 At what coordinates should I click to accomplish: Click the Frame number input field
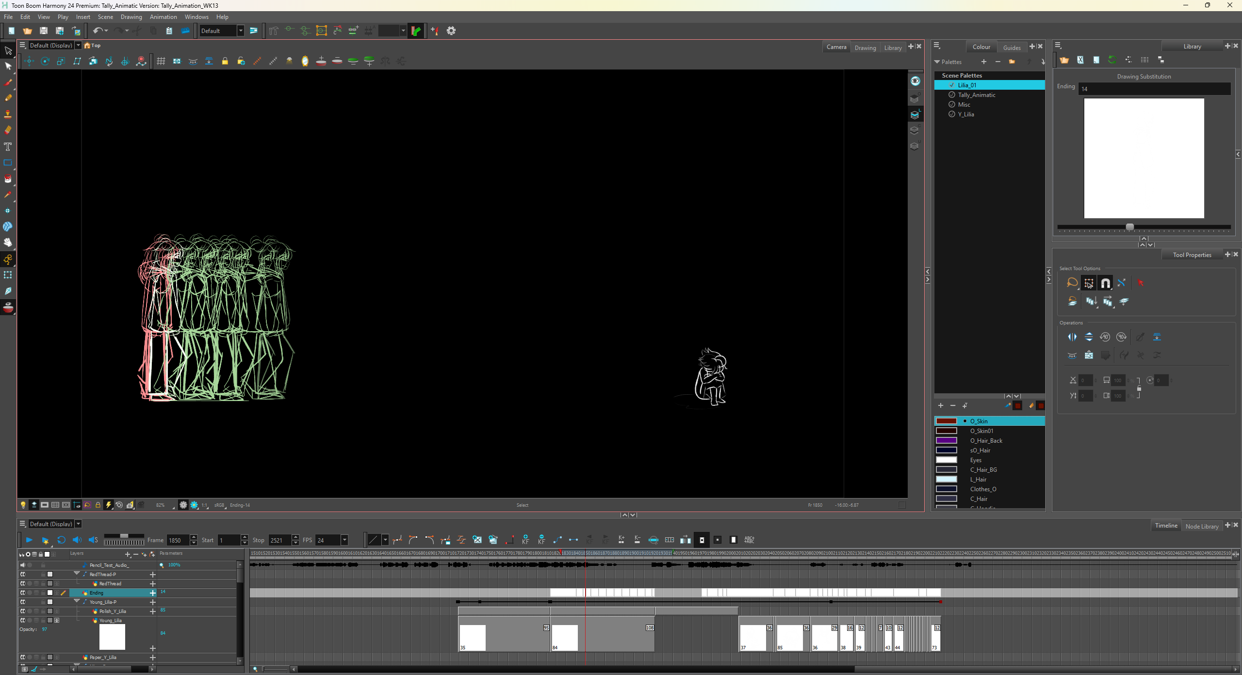[x=178, y=540]
